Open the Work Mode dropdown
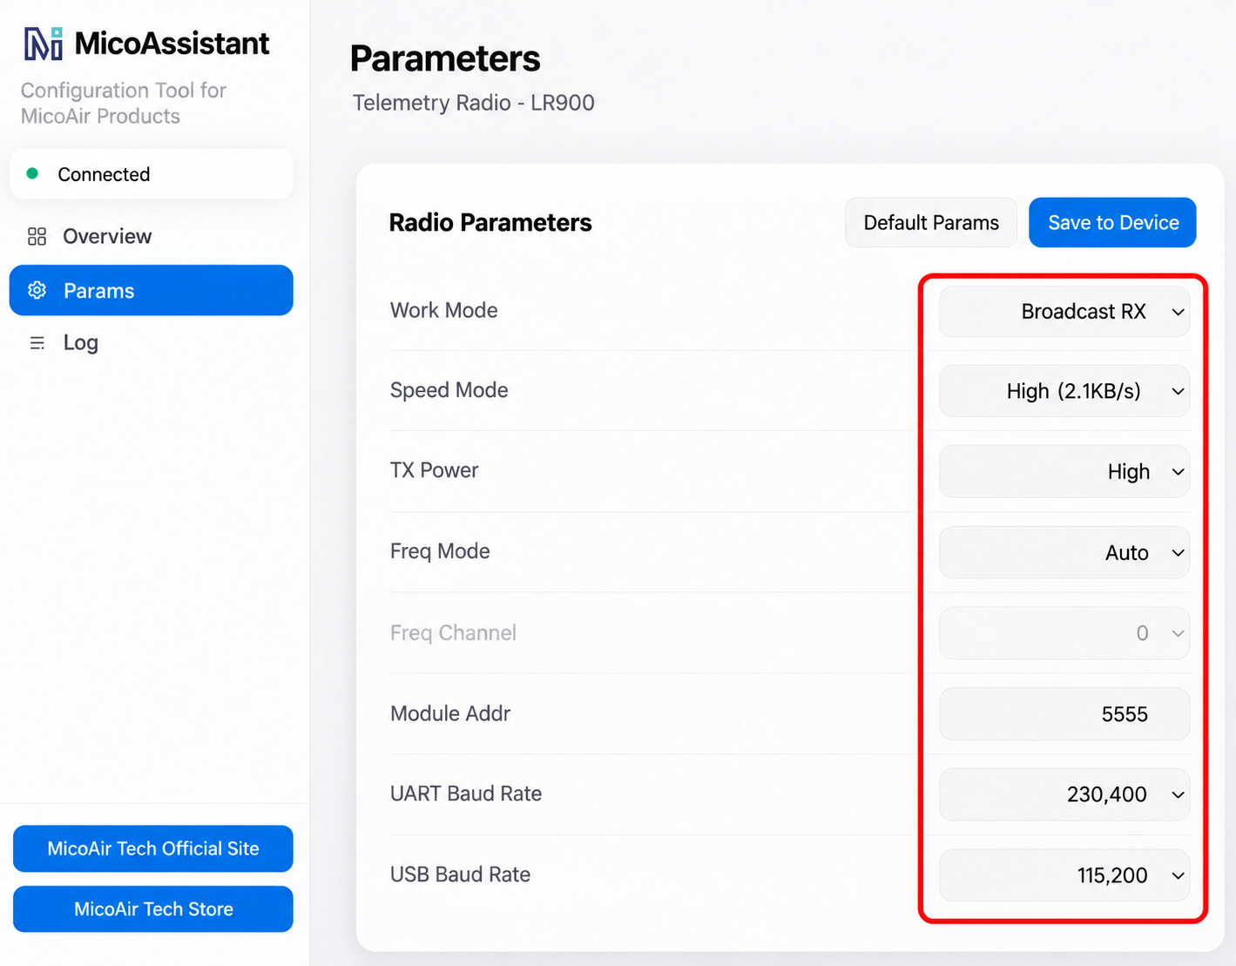1236x966 pixels. tap(1064, 311)
